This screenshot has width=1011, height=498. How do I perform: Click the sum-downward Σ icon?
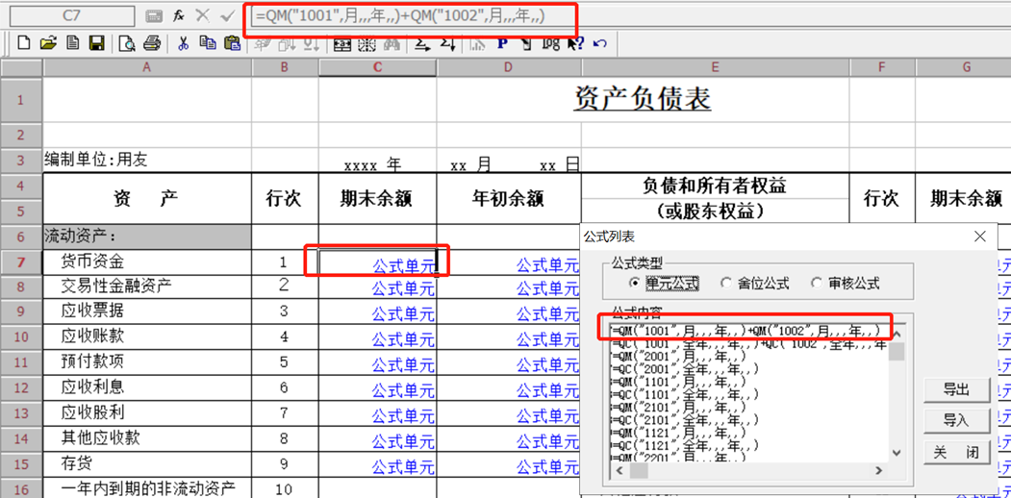pos(447,44)
